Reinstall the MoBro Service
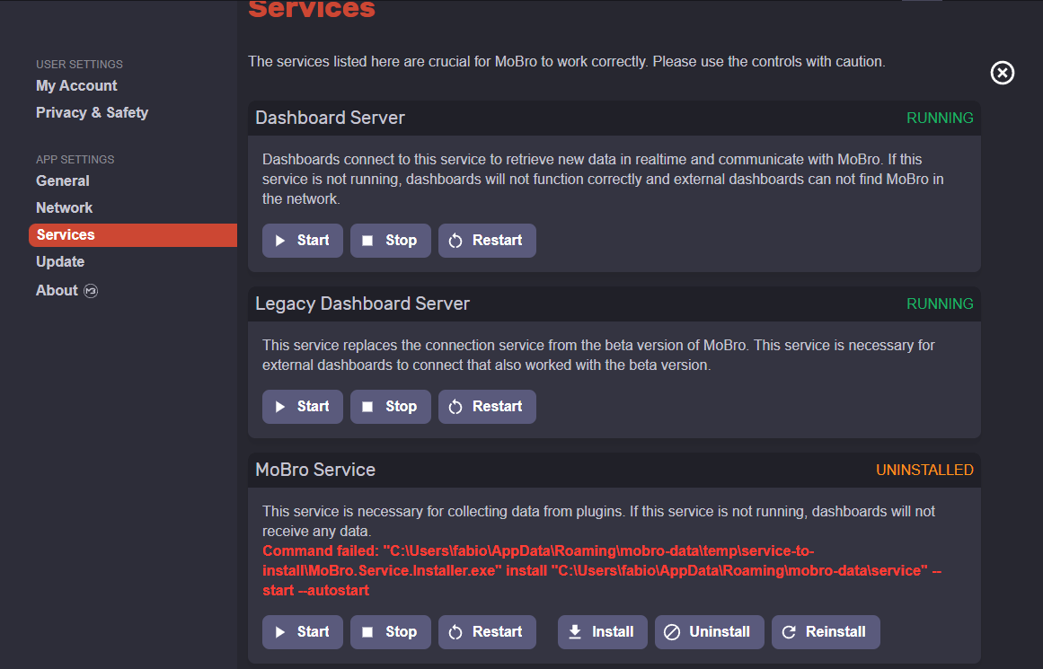 point(826,632)
